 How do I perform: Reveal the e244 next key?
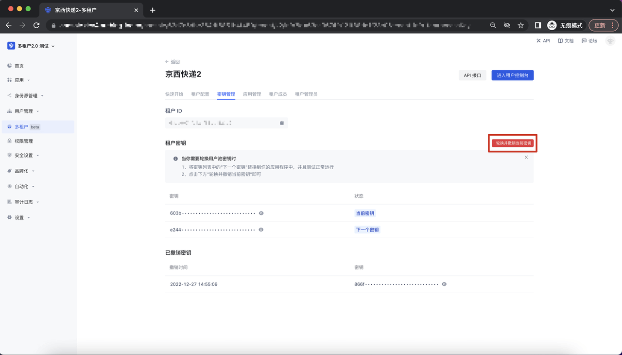click(x=261, y=230)
